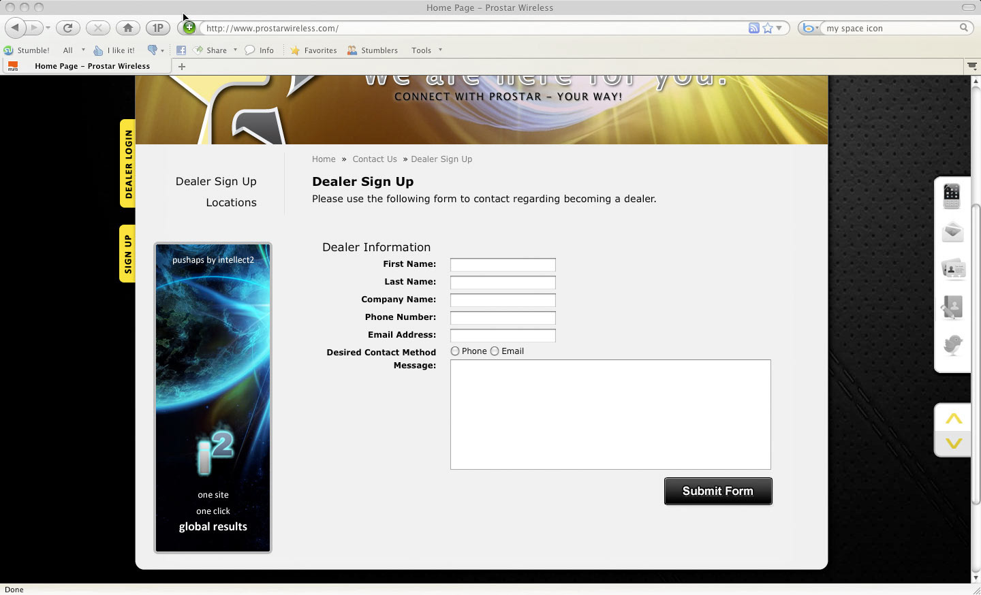Click the Company Name input field
Viewport: 981px width, 595px height.
pyautogui.click(x=503, y=300)
